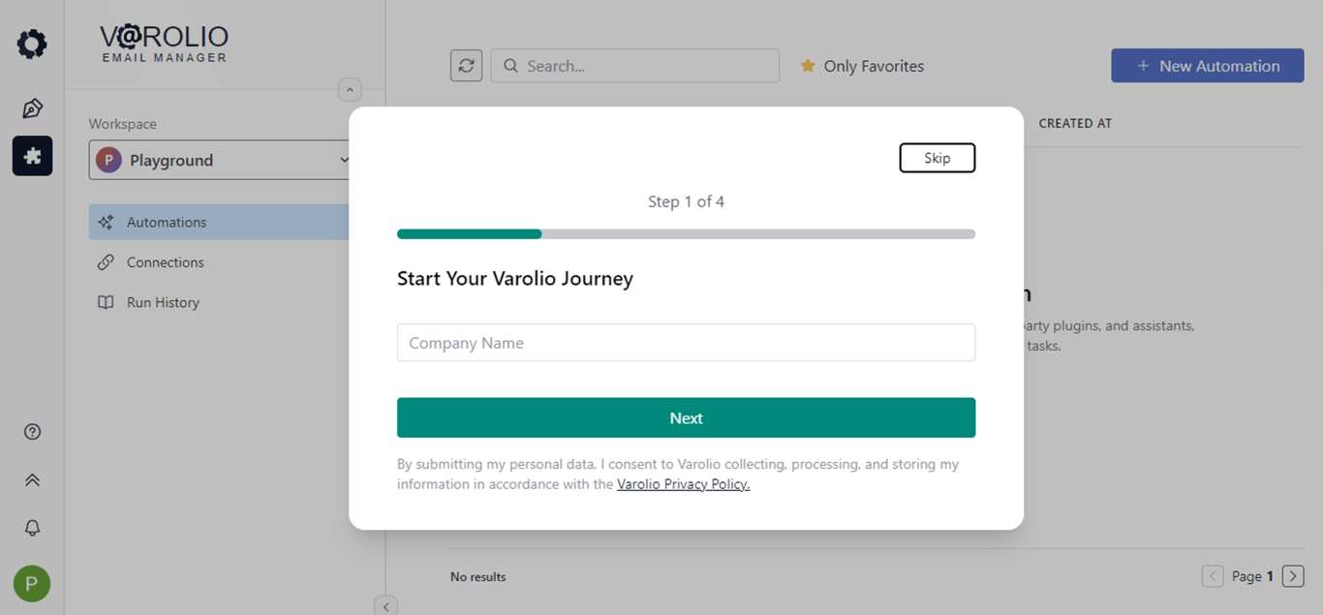Toggle the Only Favorites star filter
1323x615 pixels.
tap(861, 66)
